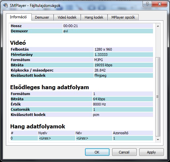Click the video format value MJPG
Image resolution: width=170 pixels, height=162 pixels.
[98, 60]
